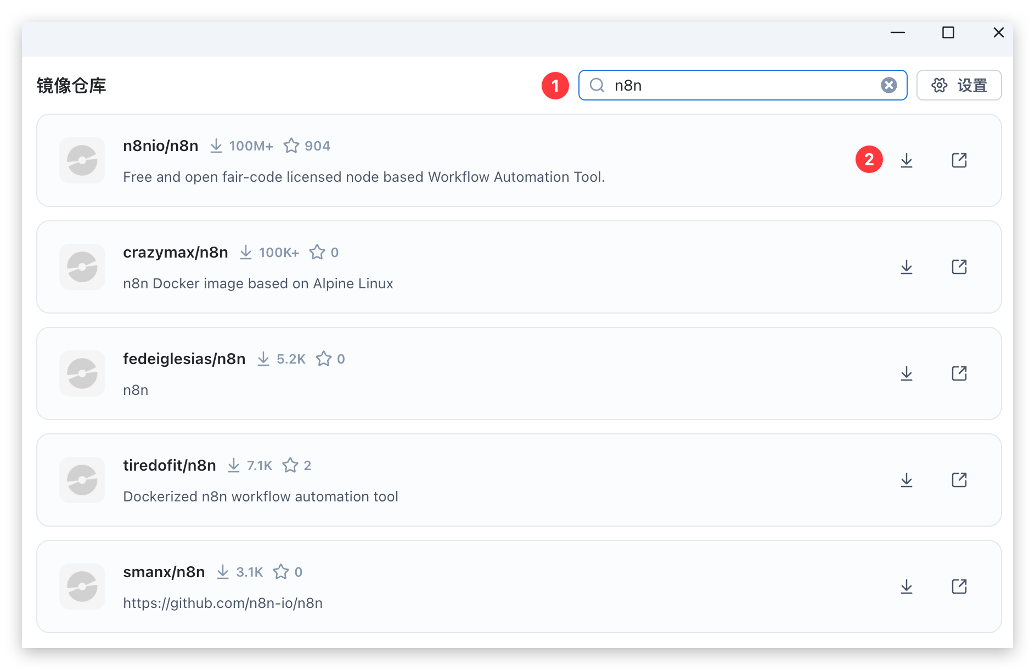Select the n8nio/n8n repository name
The width and height of the screenshot is (1035, 670).
[160, 146]
